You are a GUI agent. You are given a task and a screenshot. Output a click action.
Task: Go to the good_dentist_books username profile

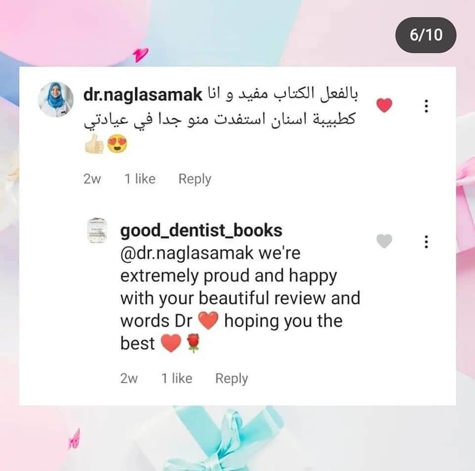click(201, 231)
